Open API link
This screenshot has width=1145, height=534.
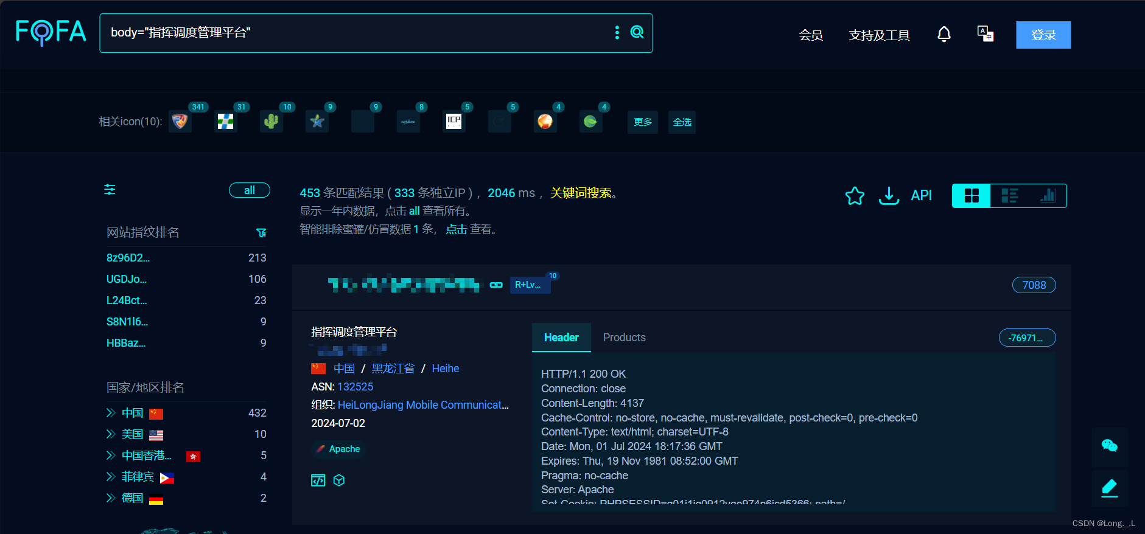(921, 195)
